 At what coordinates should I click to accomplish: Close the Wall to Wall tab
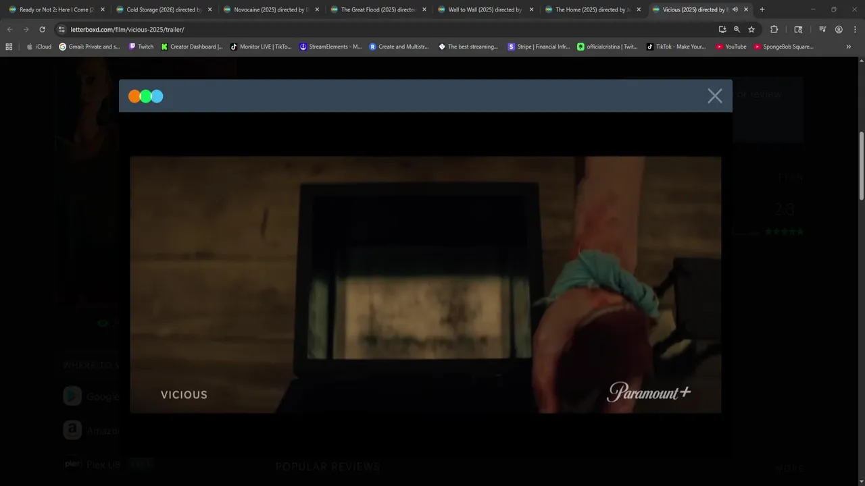point(531,9)
